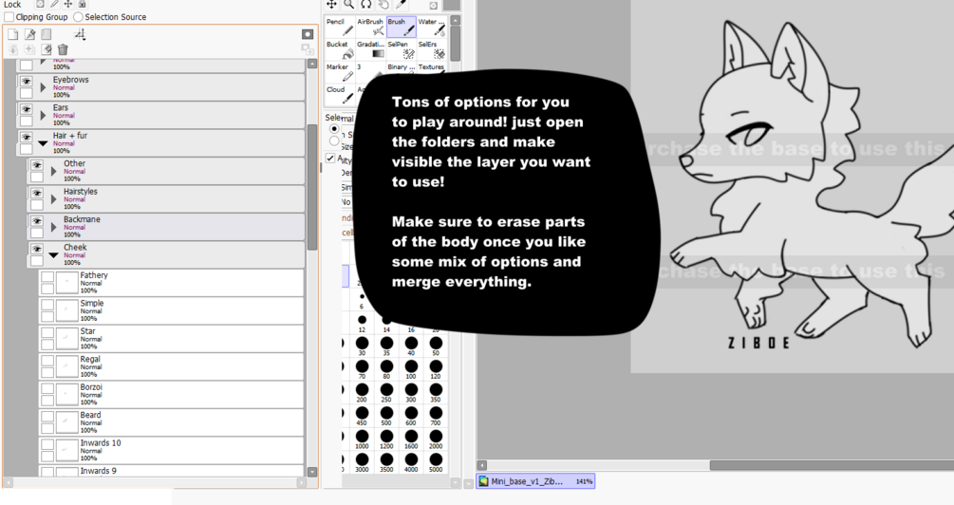The width and height of the screenshot is (954, 505).
Task: Hide the Hair + fur folder
Action: point(27,137)
